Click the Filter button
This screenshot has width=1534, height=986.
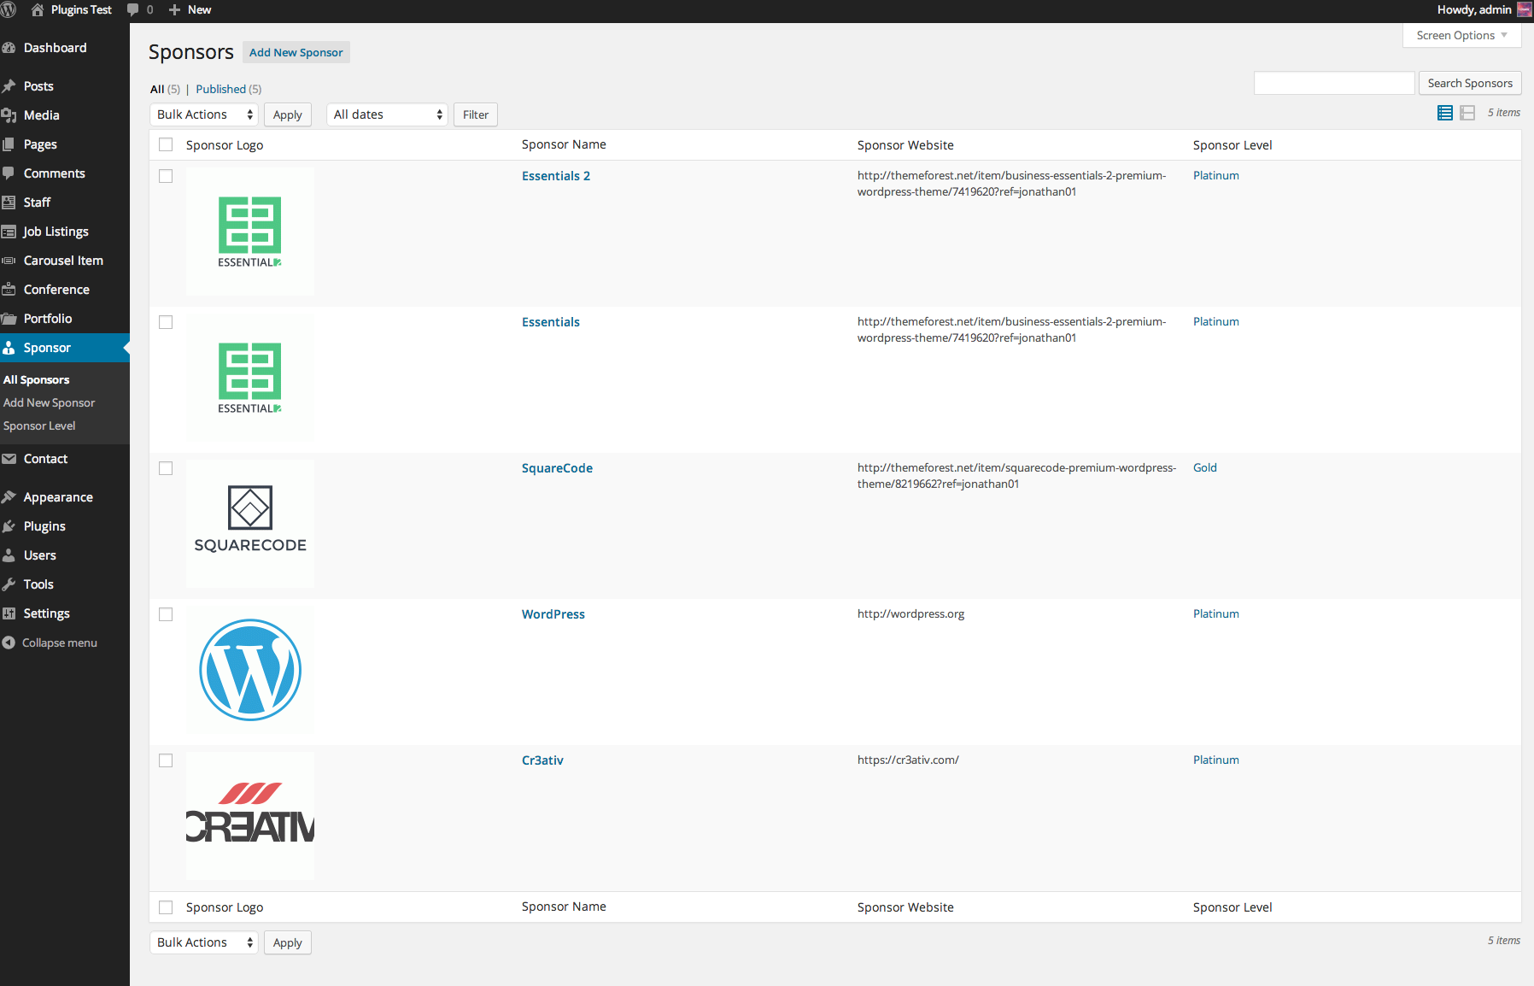[x=476, y=114]
